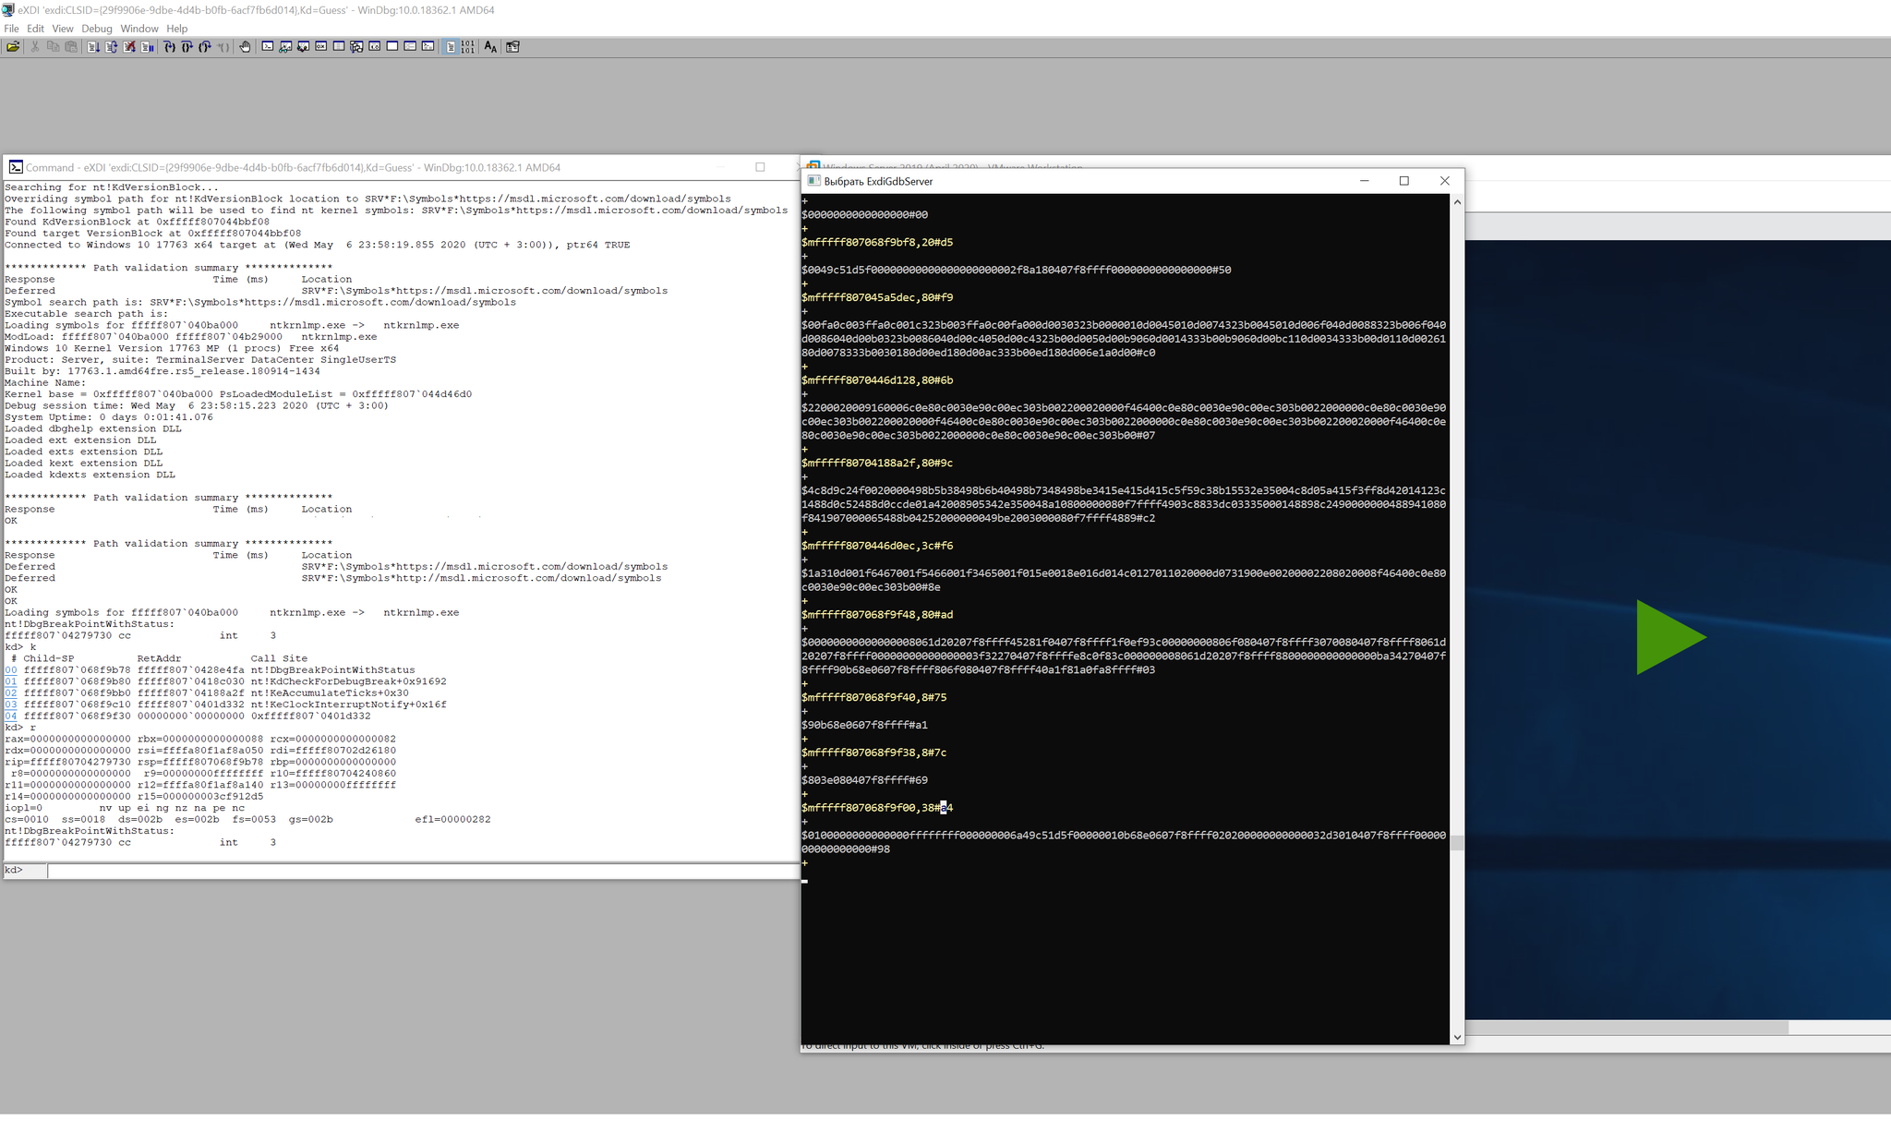Open the Window menu
The image size is (1891, 1132).
[x=139, y=29]
